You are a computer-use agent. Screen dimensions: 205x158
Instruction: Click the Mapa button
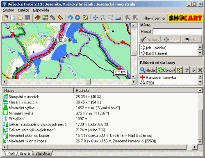[x=171, y=40]
